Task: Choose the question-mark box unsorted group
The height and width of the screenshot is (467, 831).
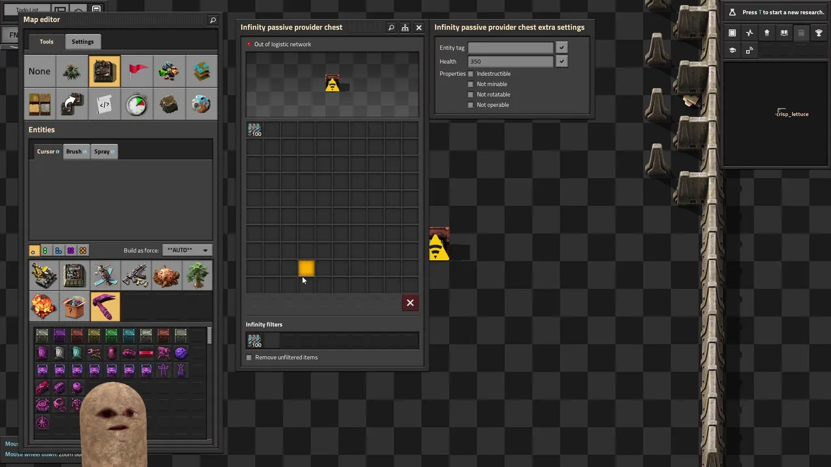Action: [x=74, y=307]
